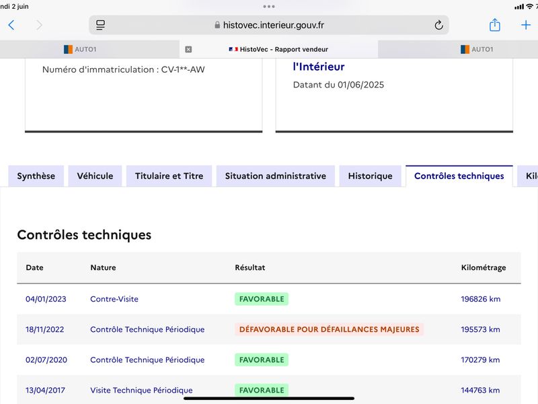Tap the Safari back arrow

11,25
